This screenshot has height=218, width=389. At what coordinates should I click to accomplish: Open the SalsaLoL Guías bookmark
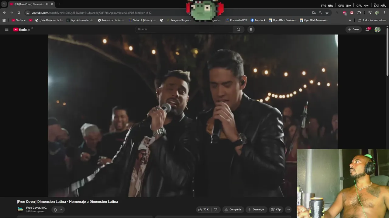(143, 20)
